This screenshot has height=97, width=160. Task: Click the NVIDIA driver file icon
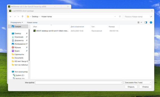click(35, 31)
